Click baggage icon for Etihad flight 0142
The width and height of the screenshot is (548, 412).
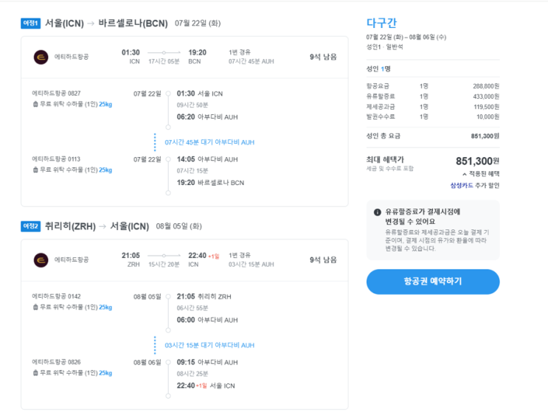(x=35, y=307)
